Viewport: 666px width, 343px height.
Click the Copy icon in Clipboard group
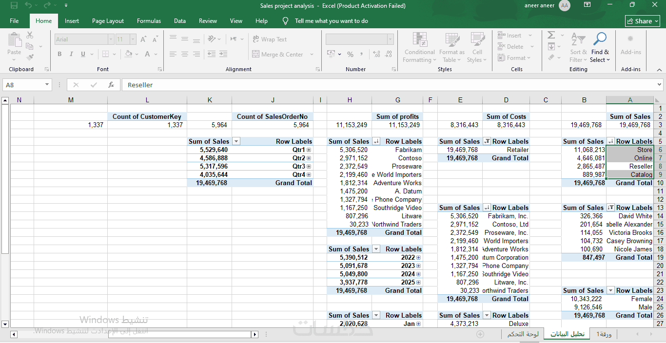(x=30, y=46)
